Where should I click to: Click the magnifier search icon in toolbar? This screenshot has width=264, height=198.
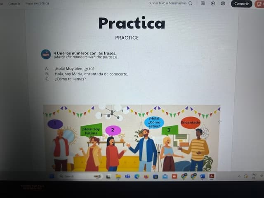click(x=190, y=3)
